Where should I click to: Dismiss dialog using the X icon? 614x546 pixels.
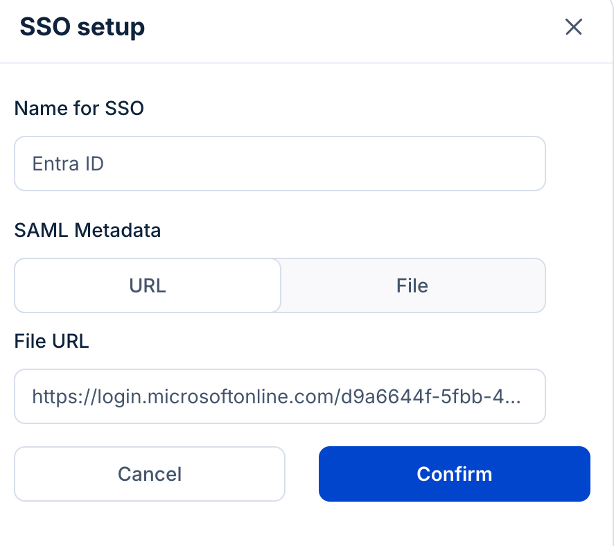point(573,28)
